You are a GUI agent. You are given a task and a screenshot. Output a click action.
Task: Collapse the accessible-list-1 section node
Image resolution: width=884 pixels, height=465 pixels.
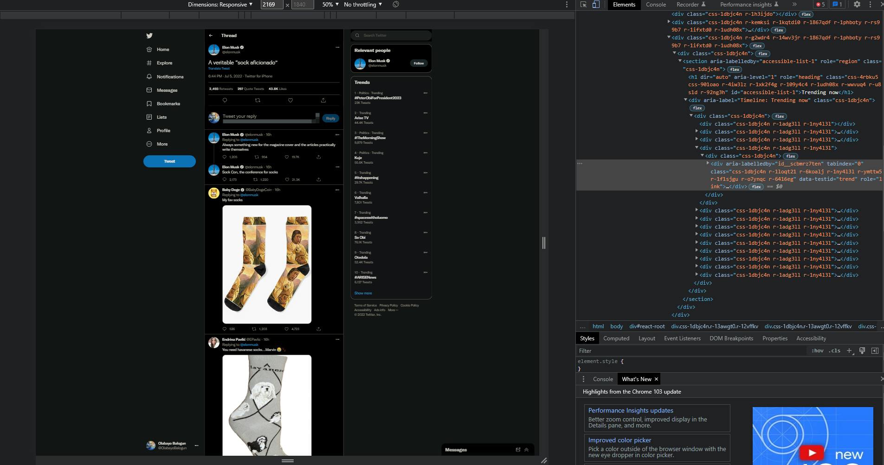pyautogui.click(x=680, y=61)
